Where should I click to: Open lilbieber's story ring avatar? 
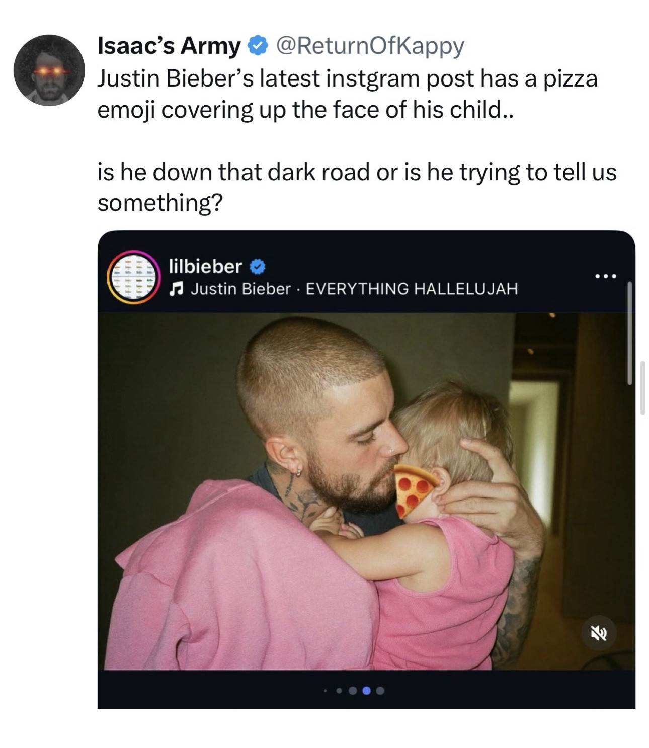[133, 277]
